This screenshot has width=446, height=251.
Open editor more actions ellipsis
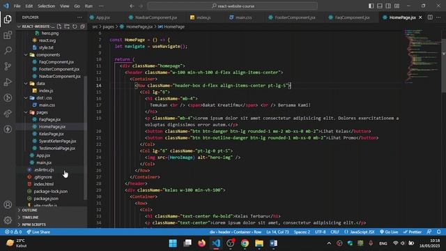pos(438,17)
